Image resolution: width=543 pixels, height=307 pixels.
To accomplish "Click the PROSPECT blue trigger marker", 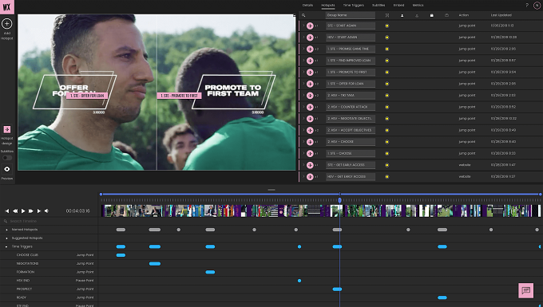I will pos(337,289).
